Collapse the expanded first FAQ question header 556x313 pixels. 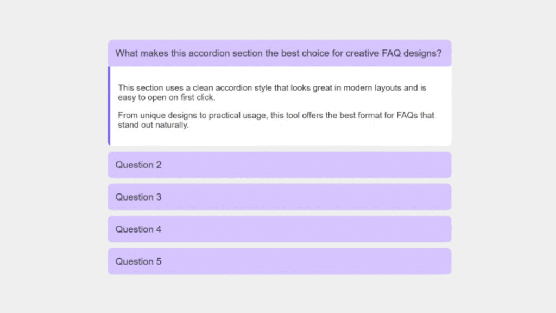pos(279,53)
